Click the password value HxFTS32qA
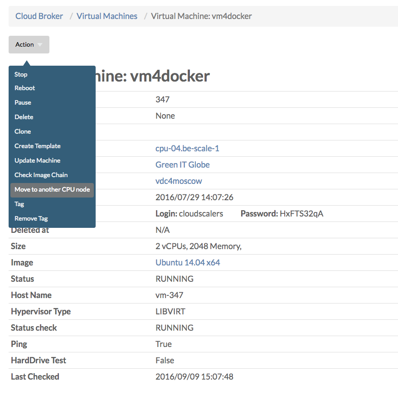 tap(301, 213)
